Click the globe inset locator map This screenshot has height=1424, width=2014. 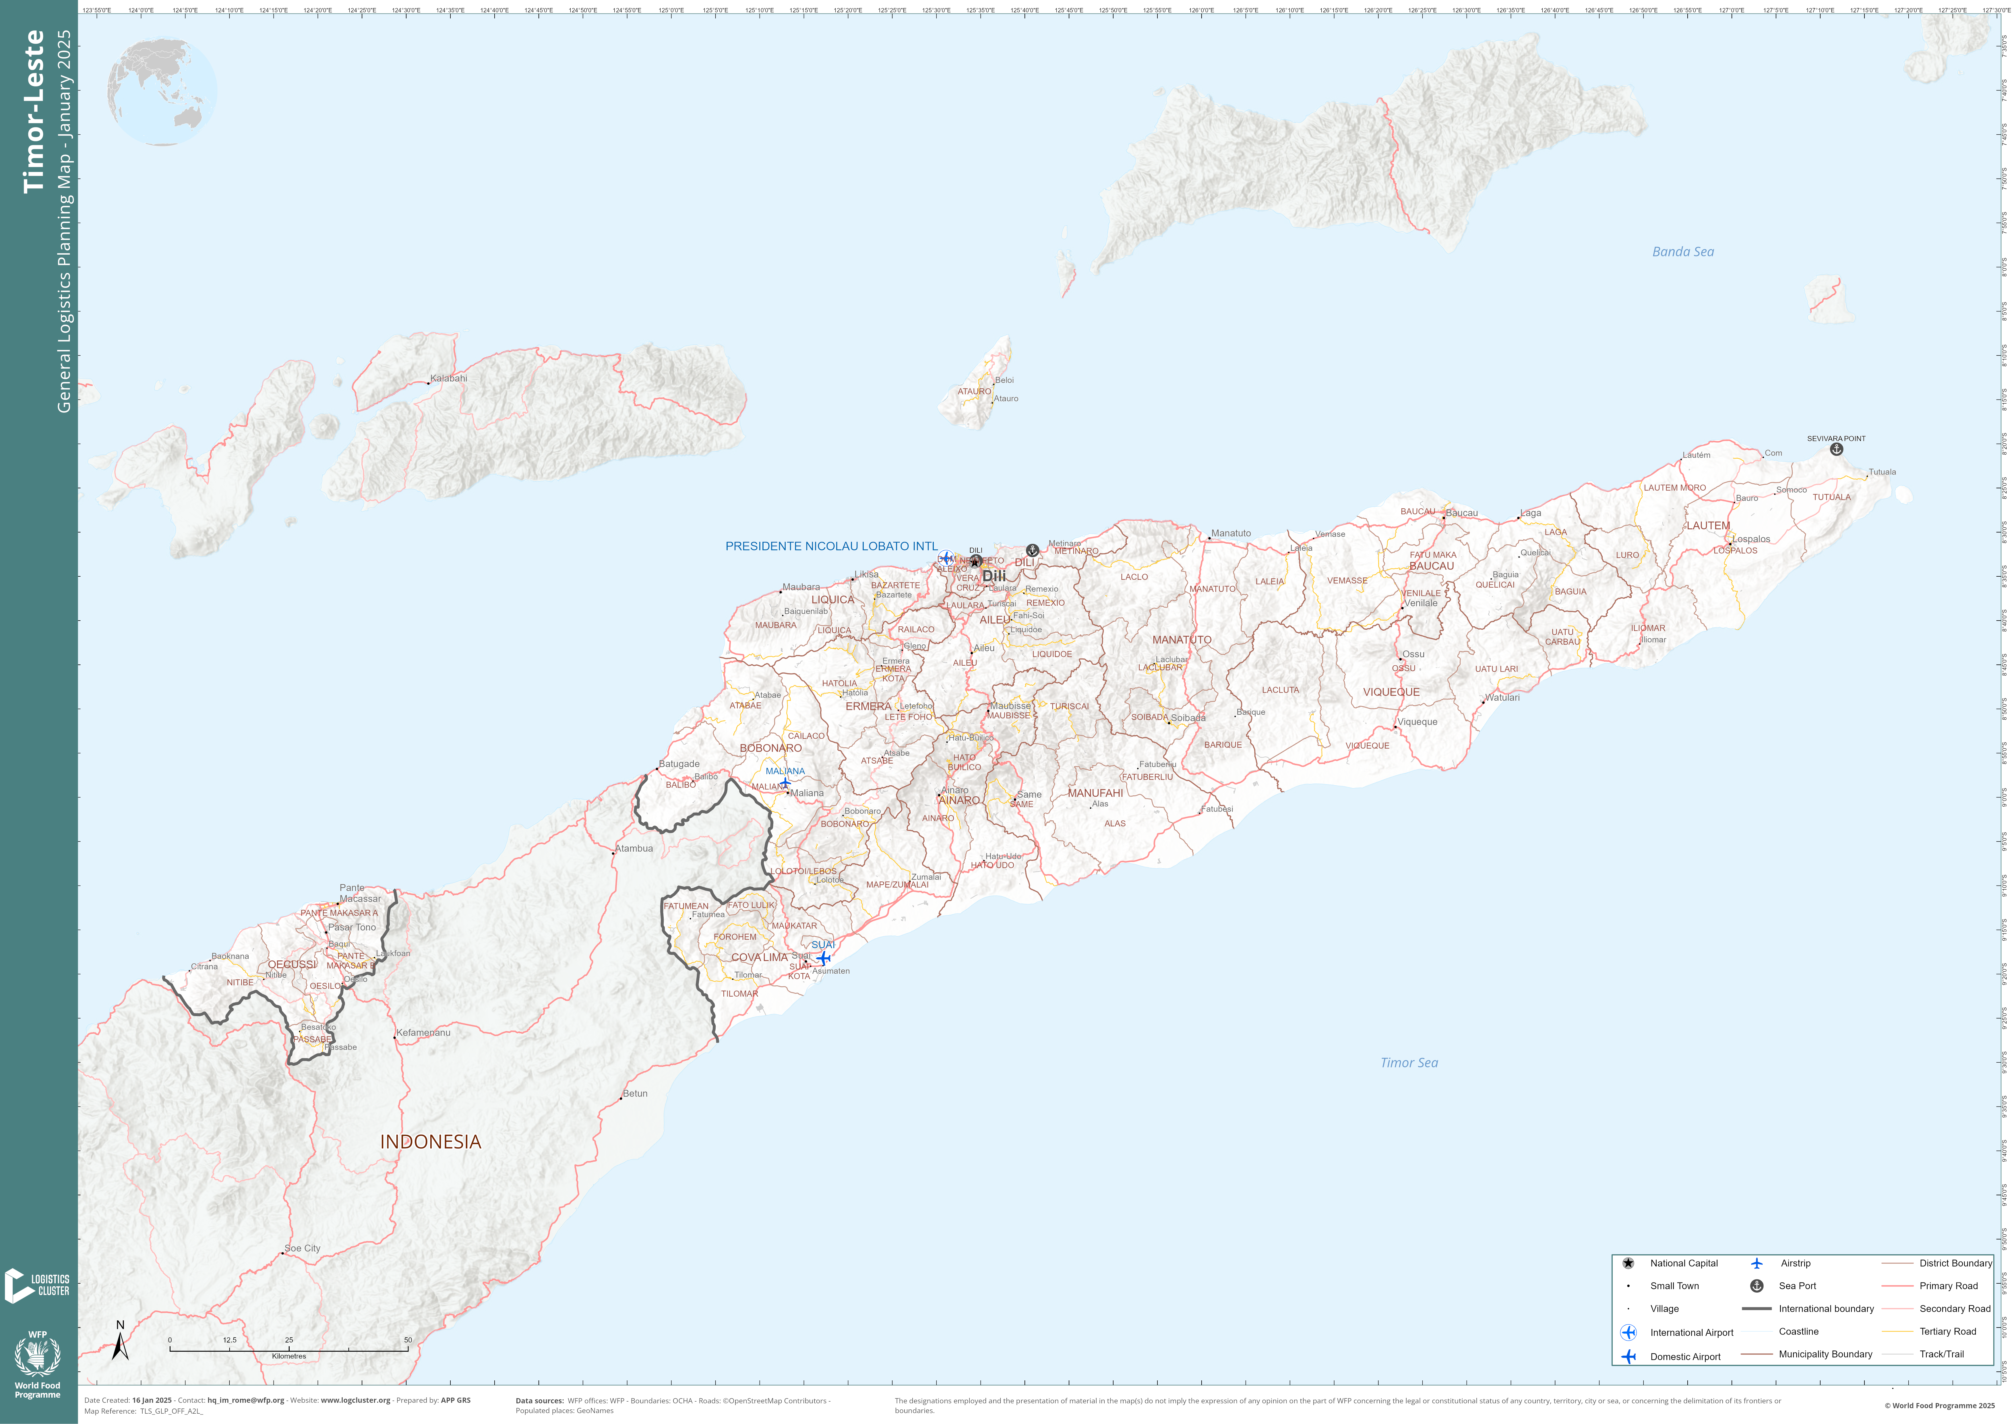pyautogui.click(x=162, y=91)
